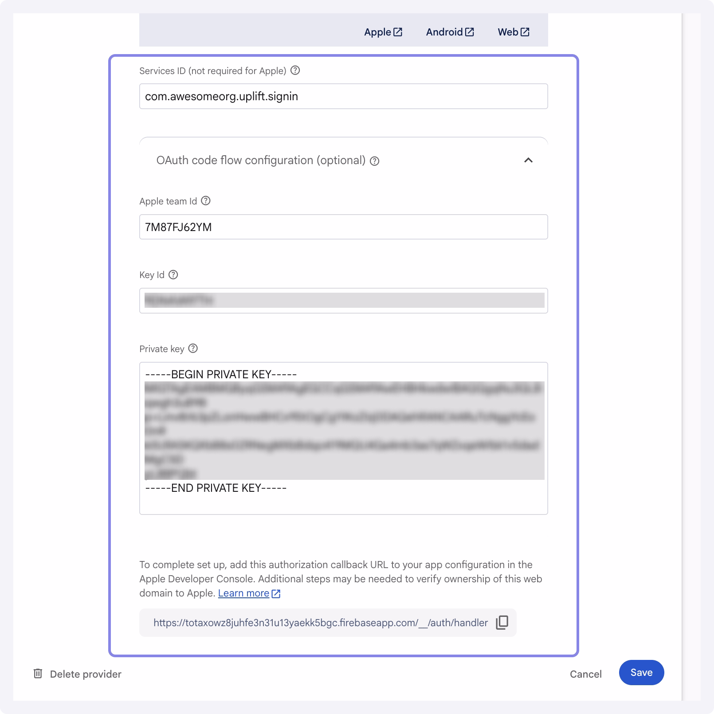714x714 pixels.
Task: Click inside the Private key text area
Action: 344,439
